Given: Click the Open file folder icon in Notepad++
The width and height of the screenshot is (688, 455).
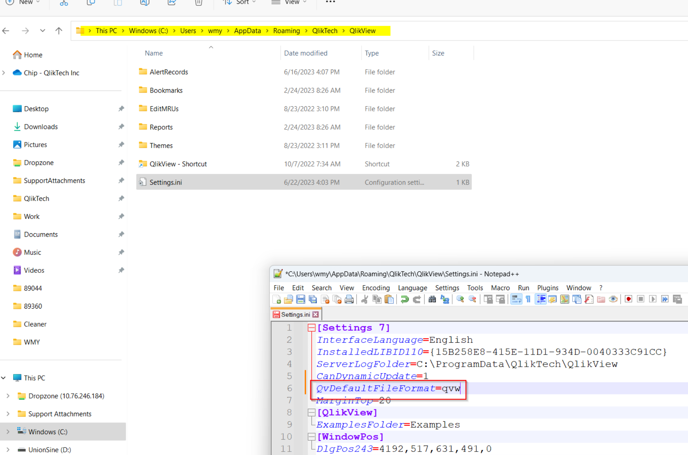Looking at the screenshot, I should pyautogui.click(x=288, y=299).
